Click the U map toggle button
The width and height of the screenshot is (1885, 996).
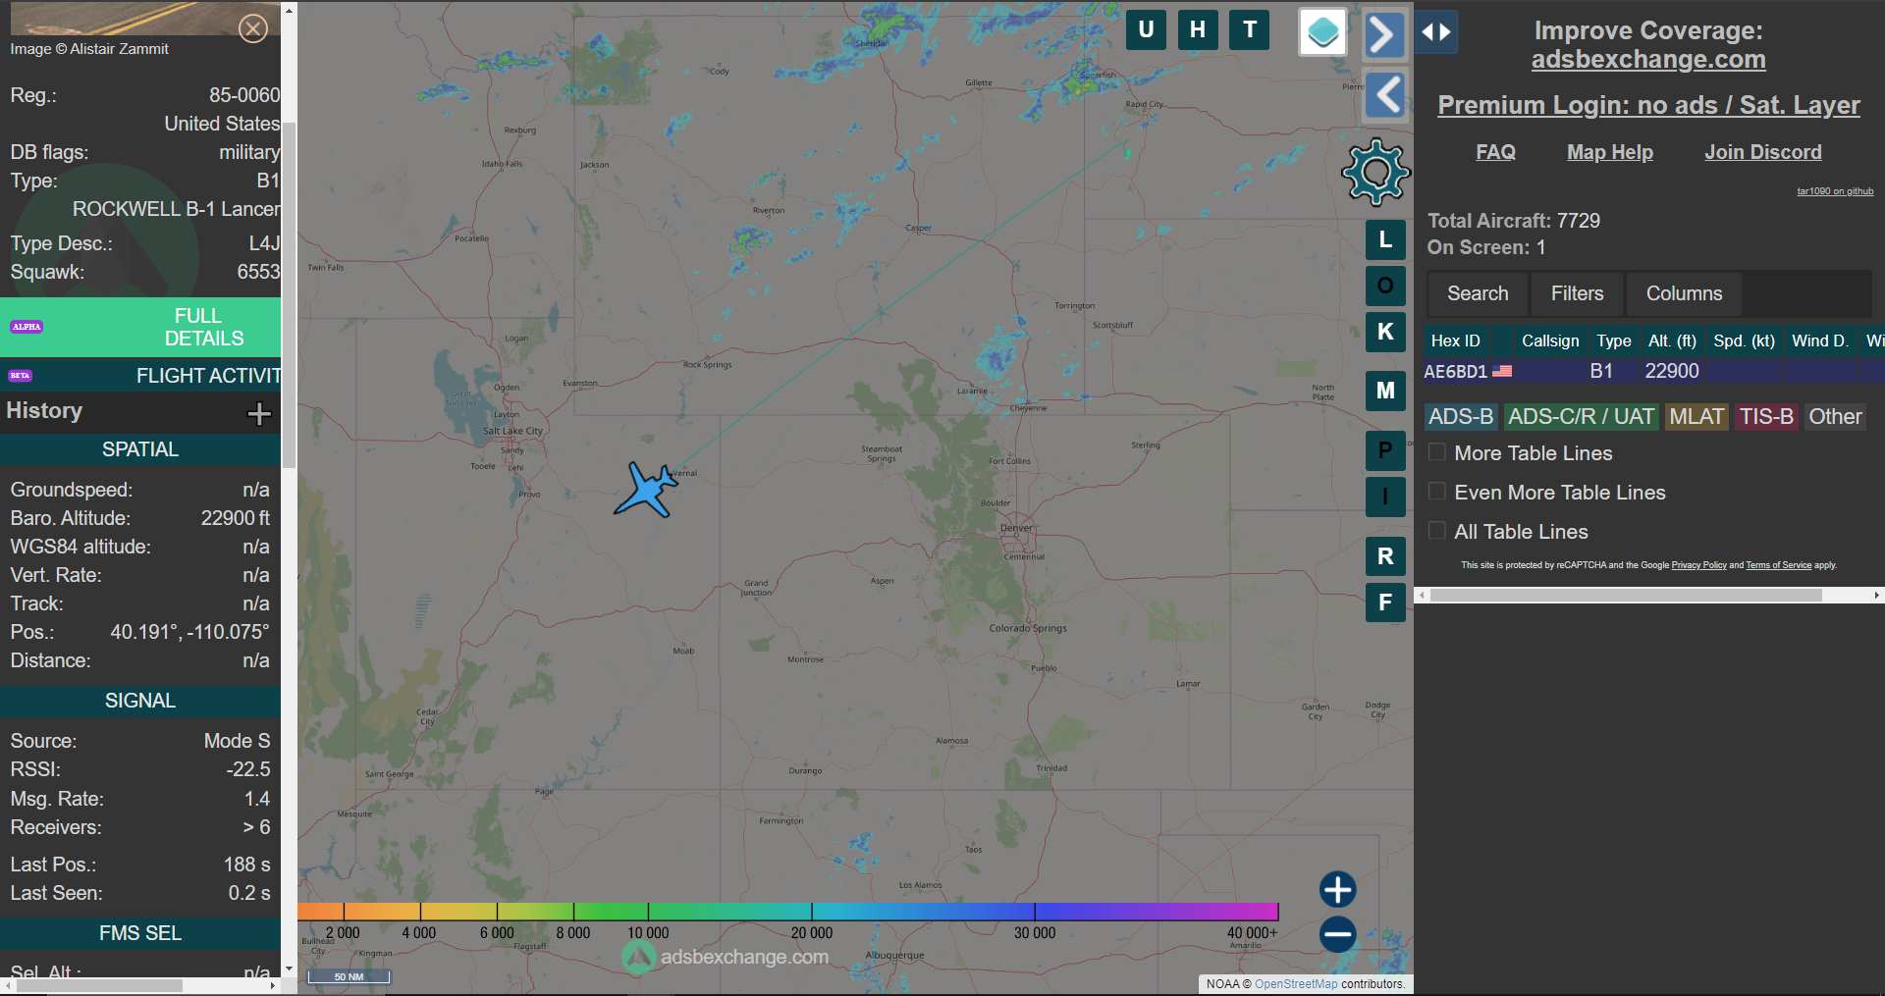pos(1146,29)
